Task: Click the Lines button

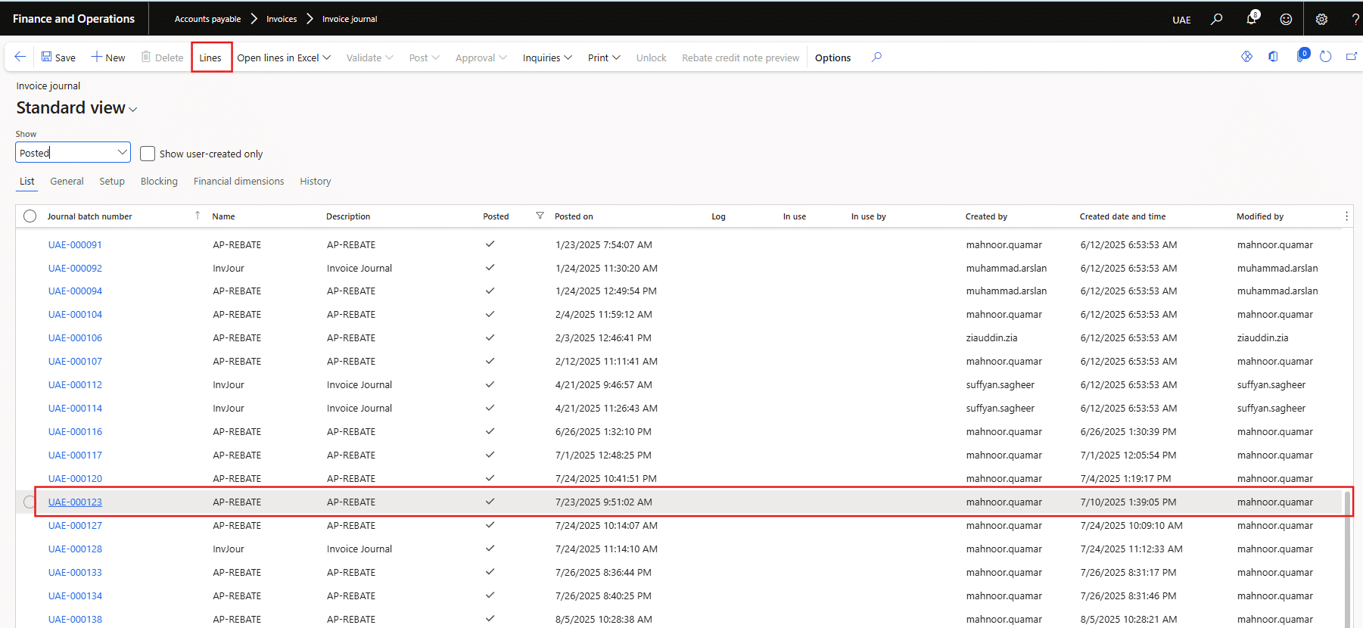Action: click(210, 58)
